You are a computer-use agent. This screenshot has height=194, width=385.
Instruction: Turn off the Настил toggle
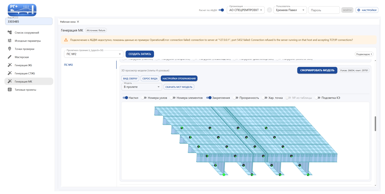[x=125, y=98]
